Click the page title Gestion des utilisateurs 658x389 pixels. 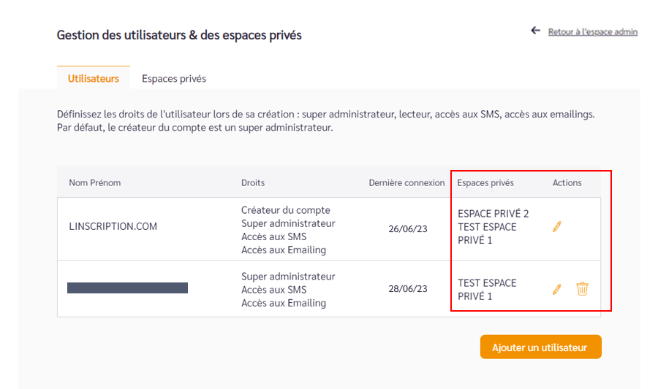pyautogui.click(x=179, y=35)
